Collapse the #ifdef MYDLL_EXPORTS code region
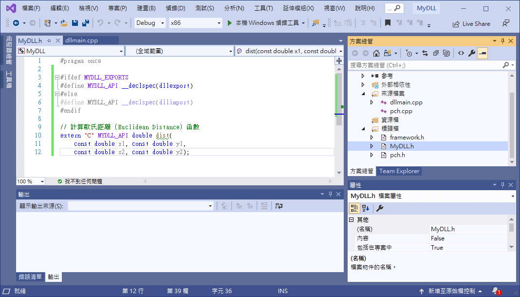520x297 pixels. 57,78
